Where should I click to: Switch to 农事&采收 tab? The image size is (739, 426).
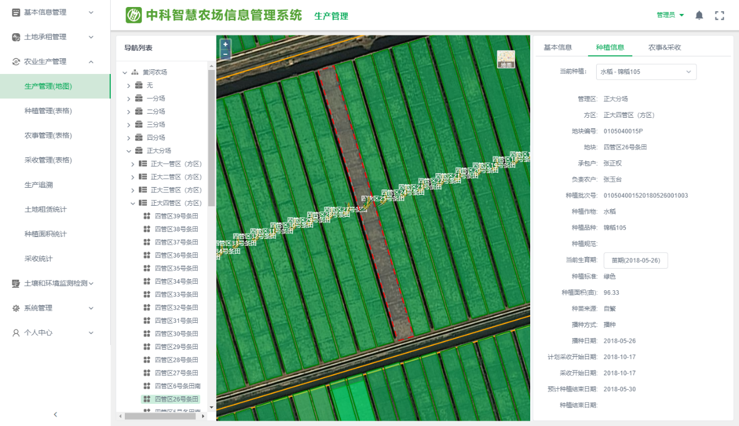click(664, 48)
